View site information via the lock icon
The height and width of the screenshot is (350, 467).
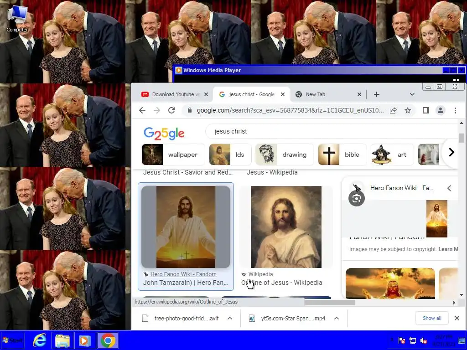pos(189,110)
